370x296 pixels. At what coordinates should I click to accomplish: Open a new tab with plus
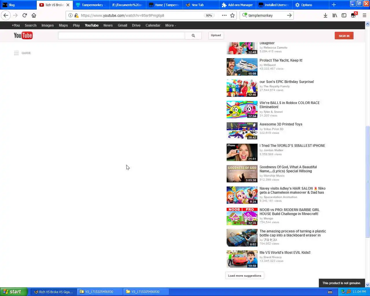[x=334, y=5]
